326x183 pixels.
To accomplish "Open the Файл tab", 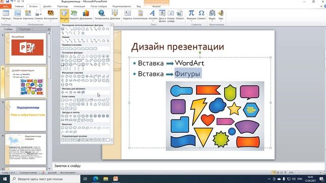I will [x=6, y=6].
